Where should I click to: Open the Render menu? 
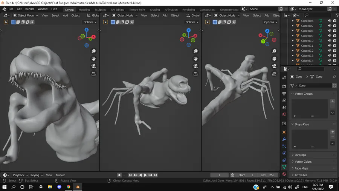pos(30,9)
